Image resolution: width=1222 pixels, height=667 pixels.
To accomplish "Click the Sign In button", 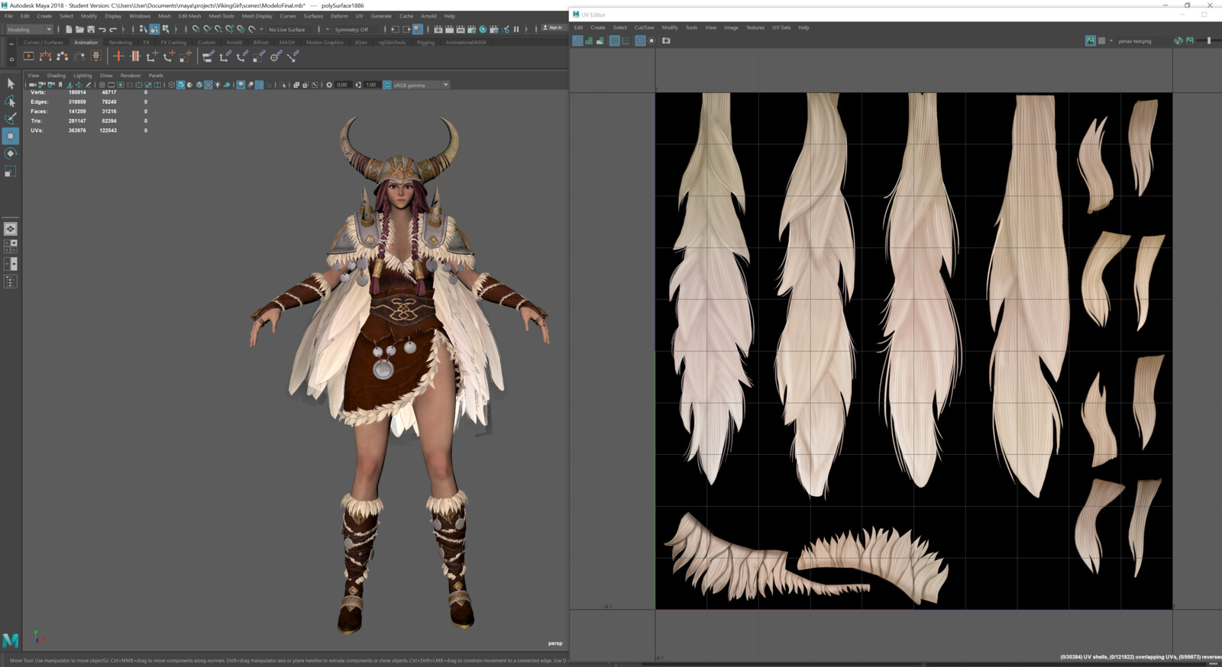I will 554,27.
